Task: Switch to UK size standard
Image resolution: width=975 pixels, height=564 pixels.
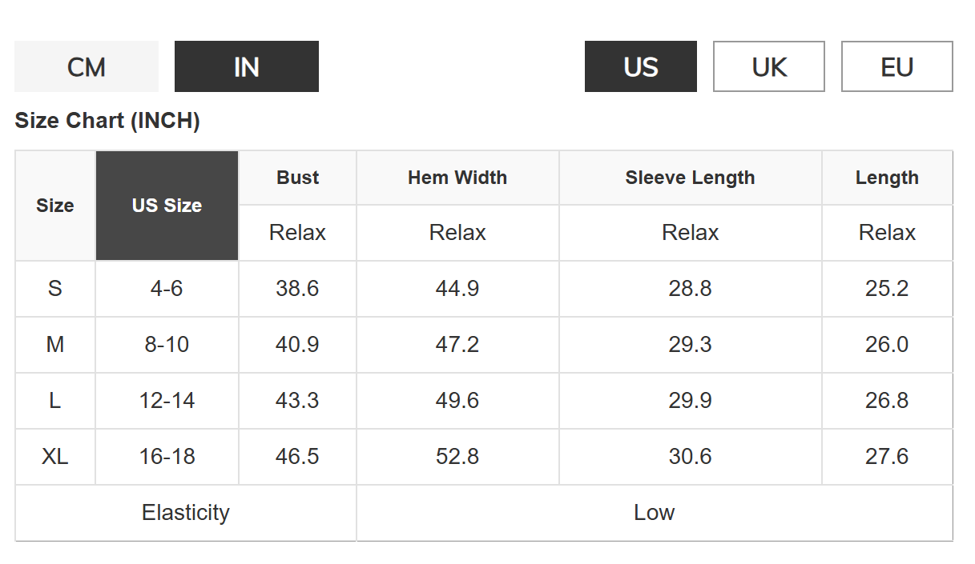Action: [x=769, y=66]
